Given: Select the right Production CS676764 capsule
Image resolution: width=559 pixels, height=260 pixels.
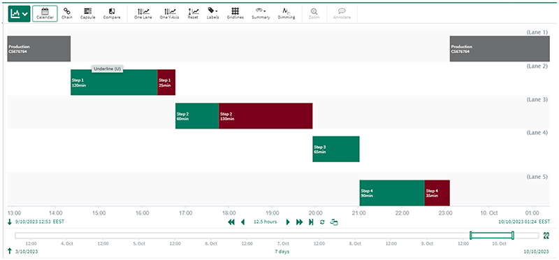Looking at the screenshot, I should click(500, 49).
